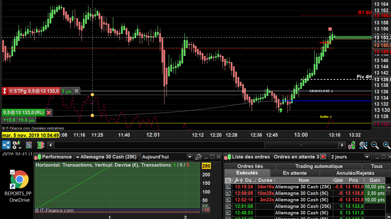391x219 pixels.
Task: Click the Piv 4H pivot label
Action: pyautogui.click(x=364, y=77)
